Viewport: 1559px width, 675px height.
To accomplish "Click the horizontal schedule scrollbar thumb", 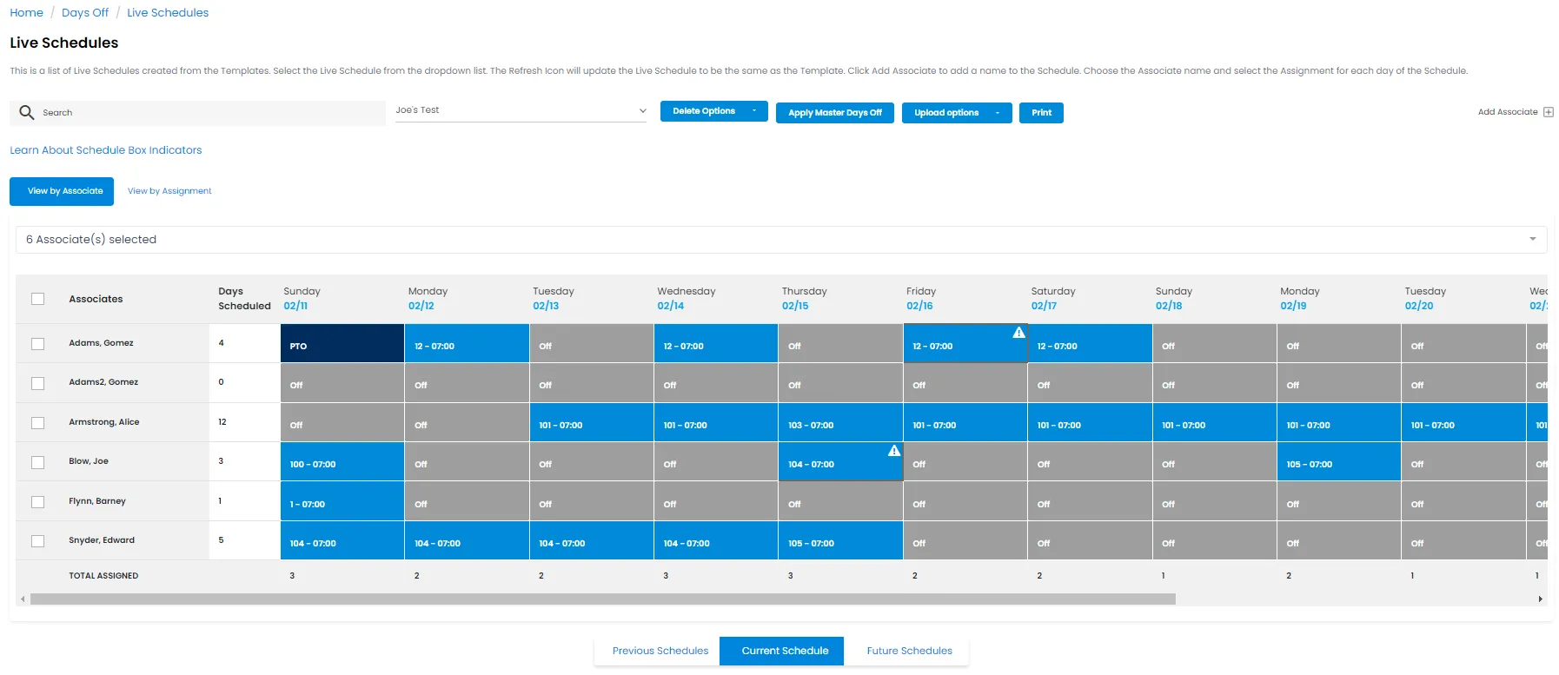I will [x=603, y=599].
